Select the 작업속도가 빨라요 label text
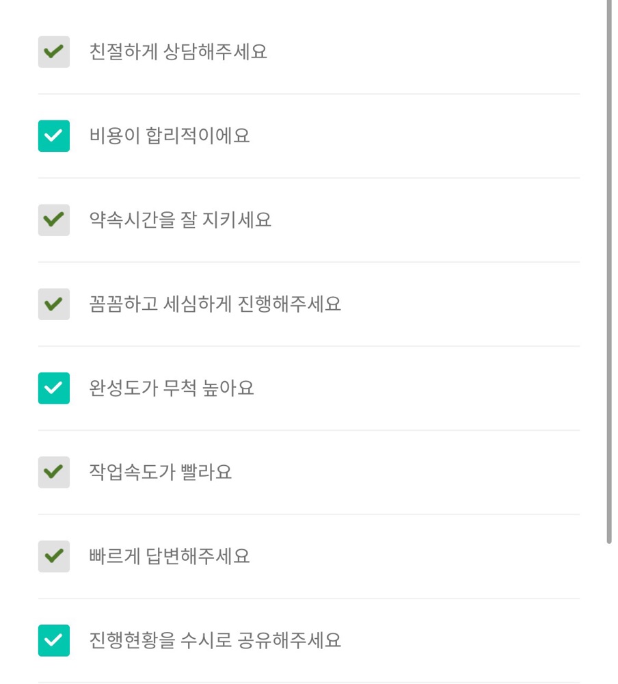Screen dimensions: 618x684 tap(161, 473)
